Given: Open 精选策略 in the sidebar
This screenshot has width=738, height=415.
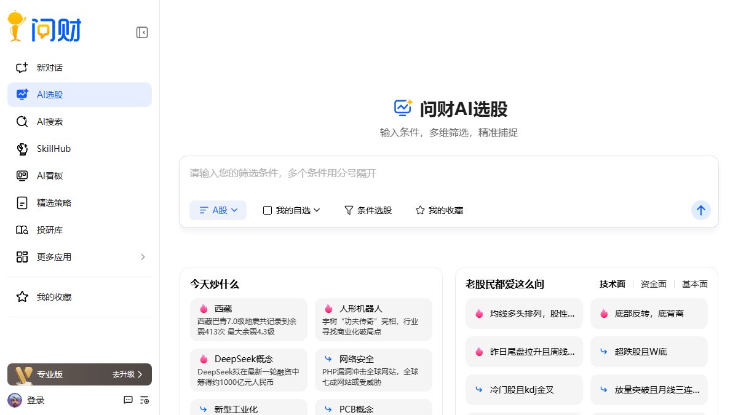Looking at the screenshot, I should point(79,203).
